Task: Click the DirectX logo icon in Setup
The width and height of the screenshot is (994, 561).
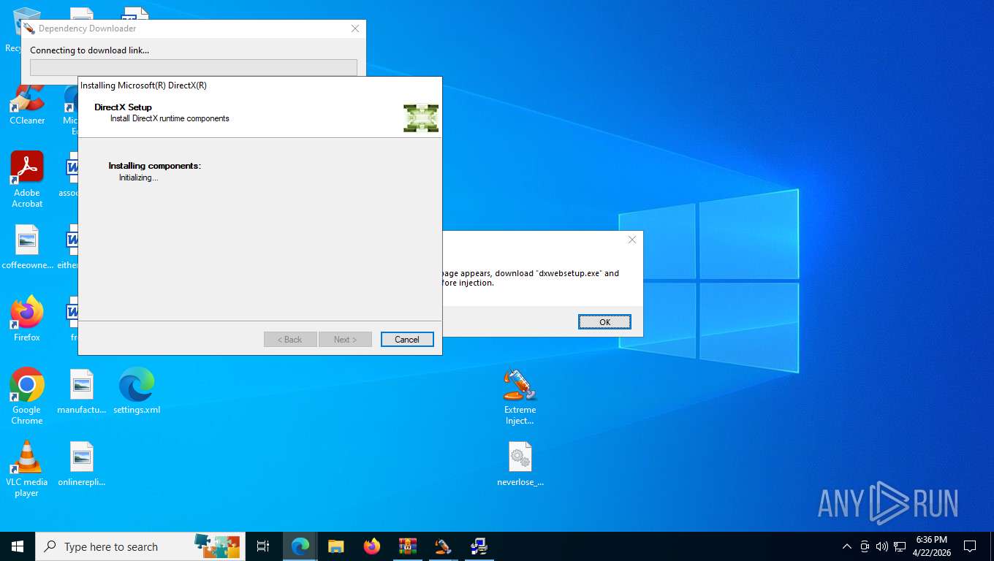Action: coord(421,118)
